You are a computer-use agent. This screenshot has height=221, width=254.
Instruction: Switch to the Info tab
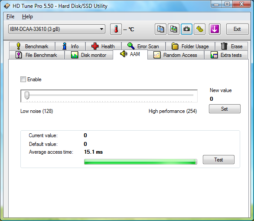(70, 46)
